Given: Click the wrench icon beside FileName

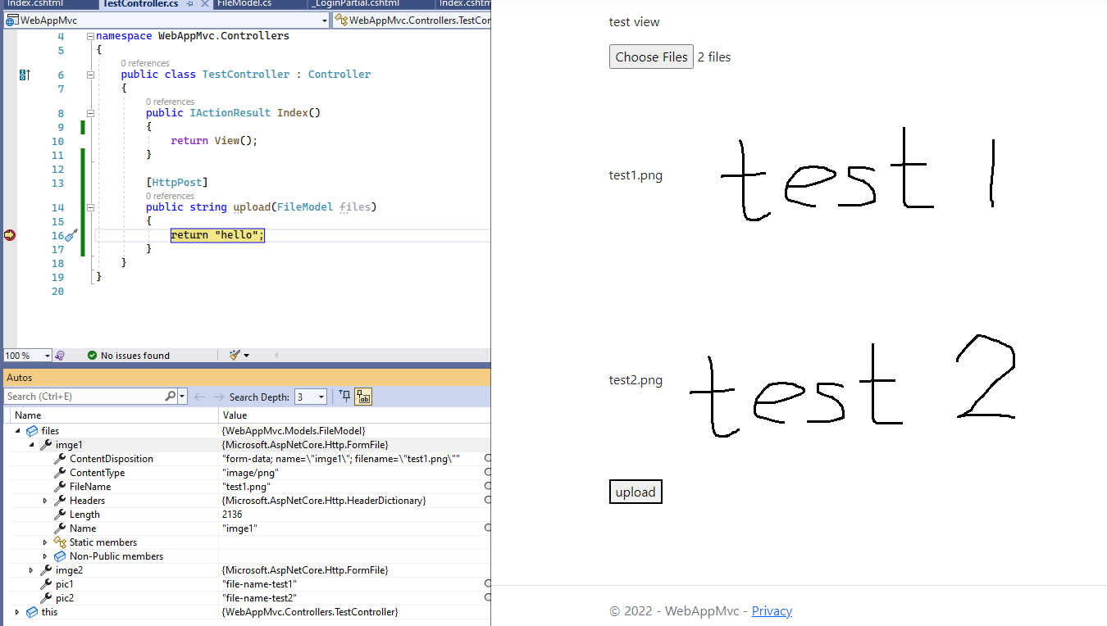Looking at the screenshot, I should (60, 487).
